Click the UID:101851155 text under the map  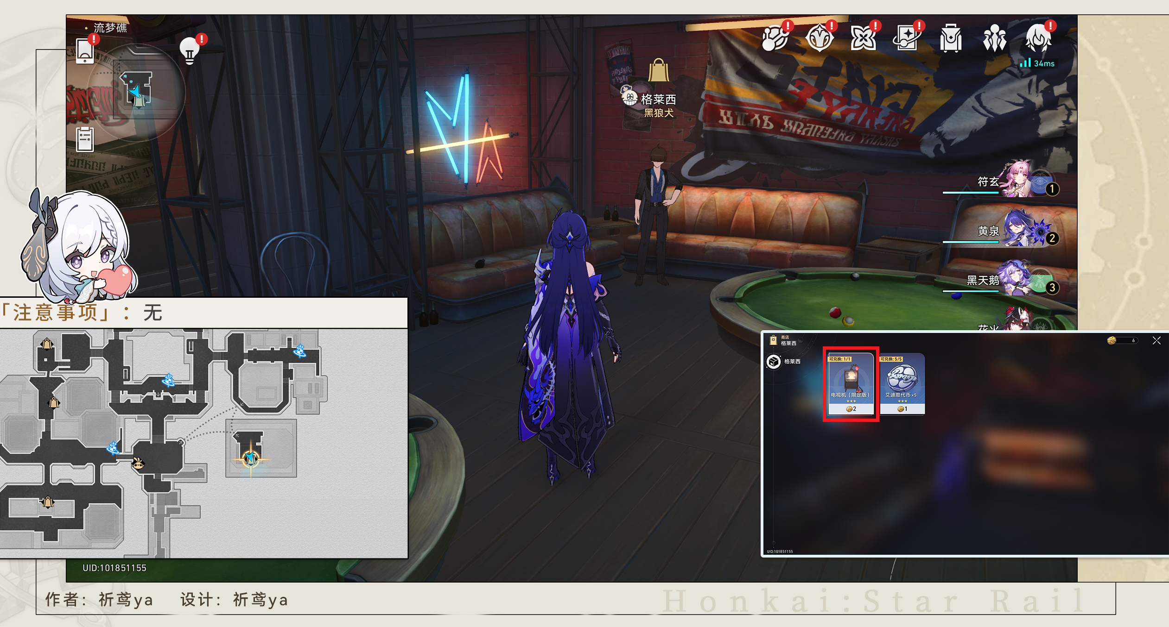(114, 568)
